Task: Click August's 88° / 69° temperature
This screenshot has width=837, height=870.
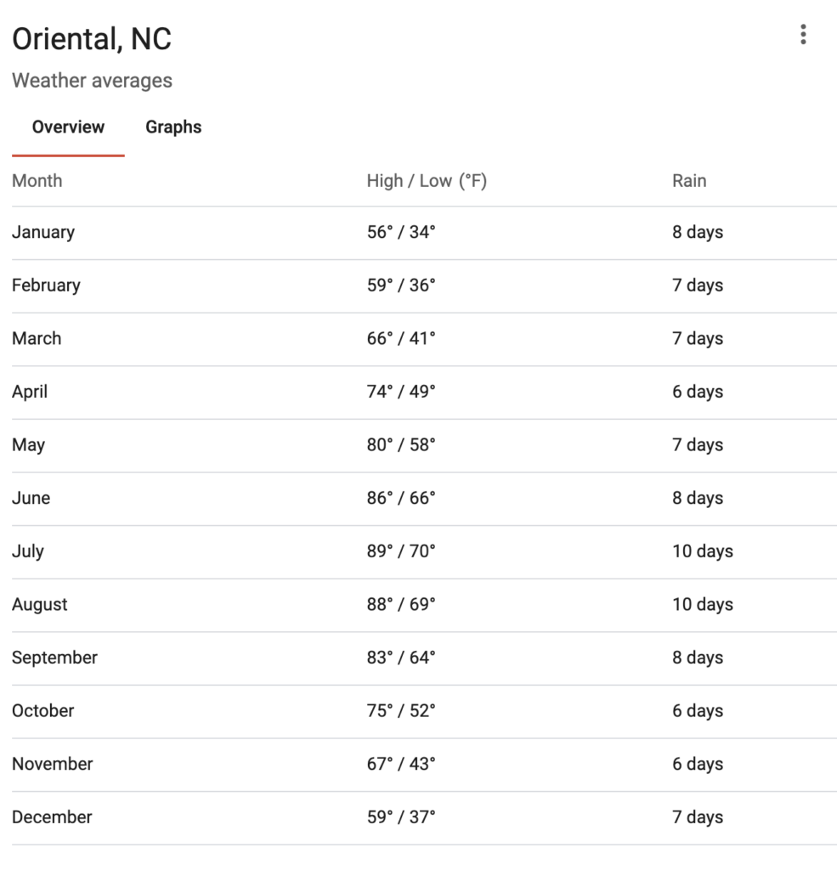Action: (401, 604)
